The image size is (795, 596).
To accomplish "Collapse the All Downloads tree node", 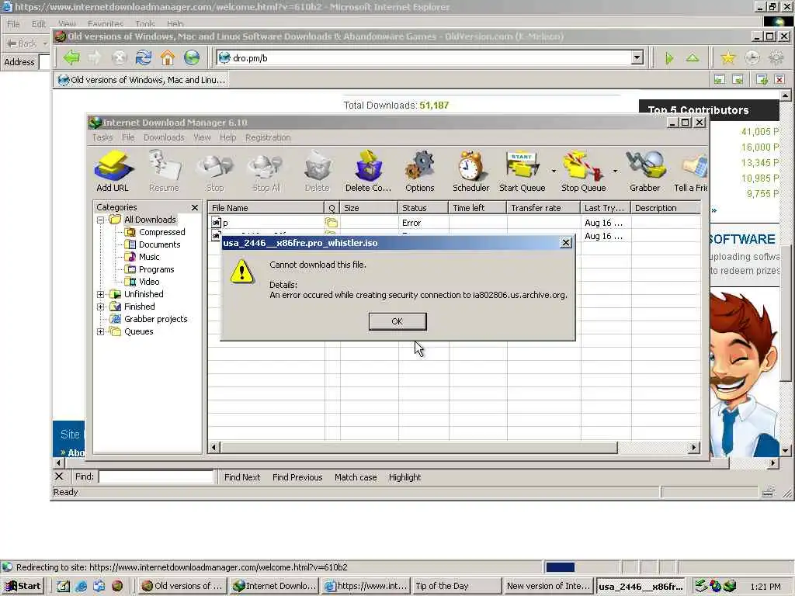I will point(100,220).
